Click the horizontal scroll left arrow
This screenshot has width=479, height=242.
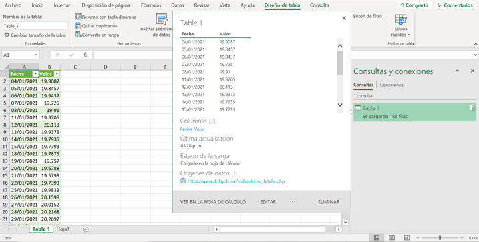[216, 229]
